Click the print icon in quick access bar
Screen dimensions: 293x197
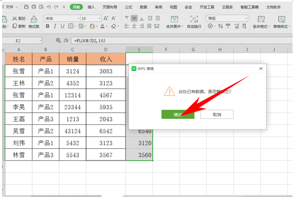pos(34,7)
